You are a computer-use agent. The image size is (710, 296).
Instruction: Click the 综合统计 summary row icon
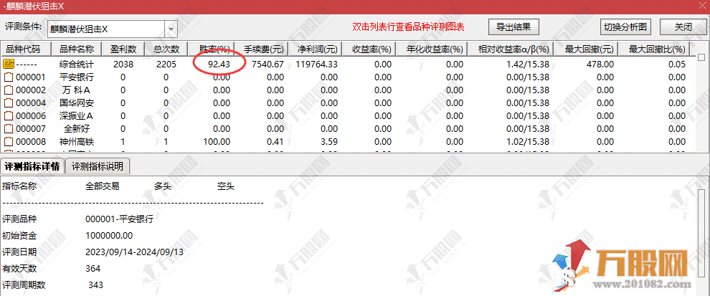click(x=9, y=64)
